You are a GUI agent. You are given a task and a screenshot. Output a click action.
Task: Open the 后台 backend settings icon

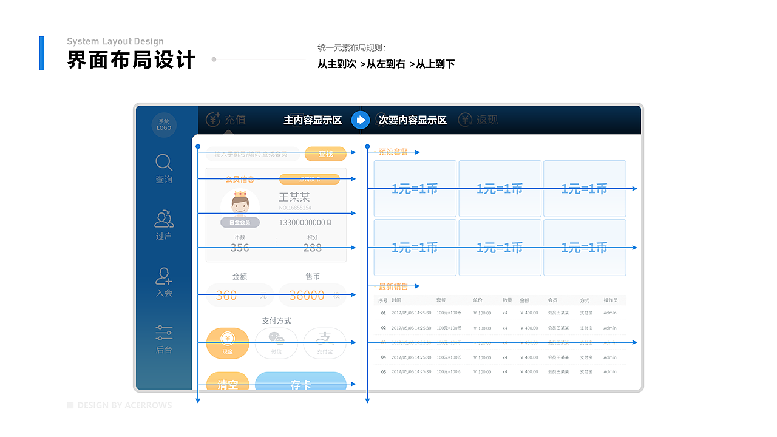pos(163,338)
